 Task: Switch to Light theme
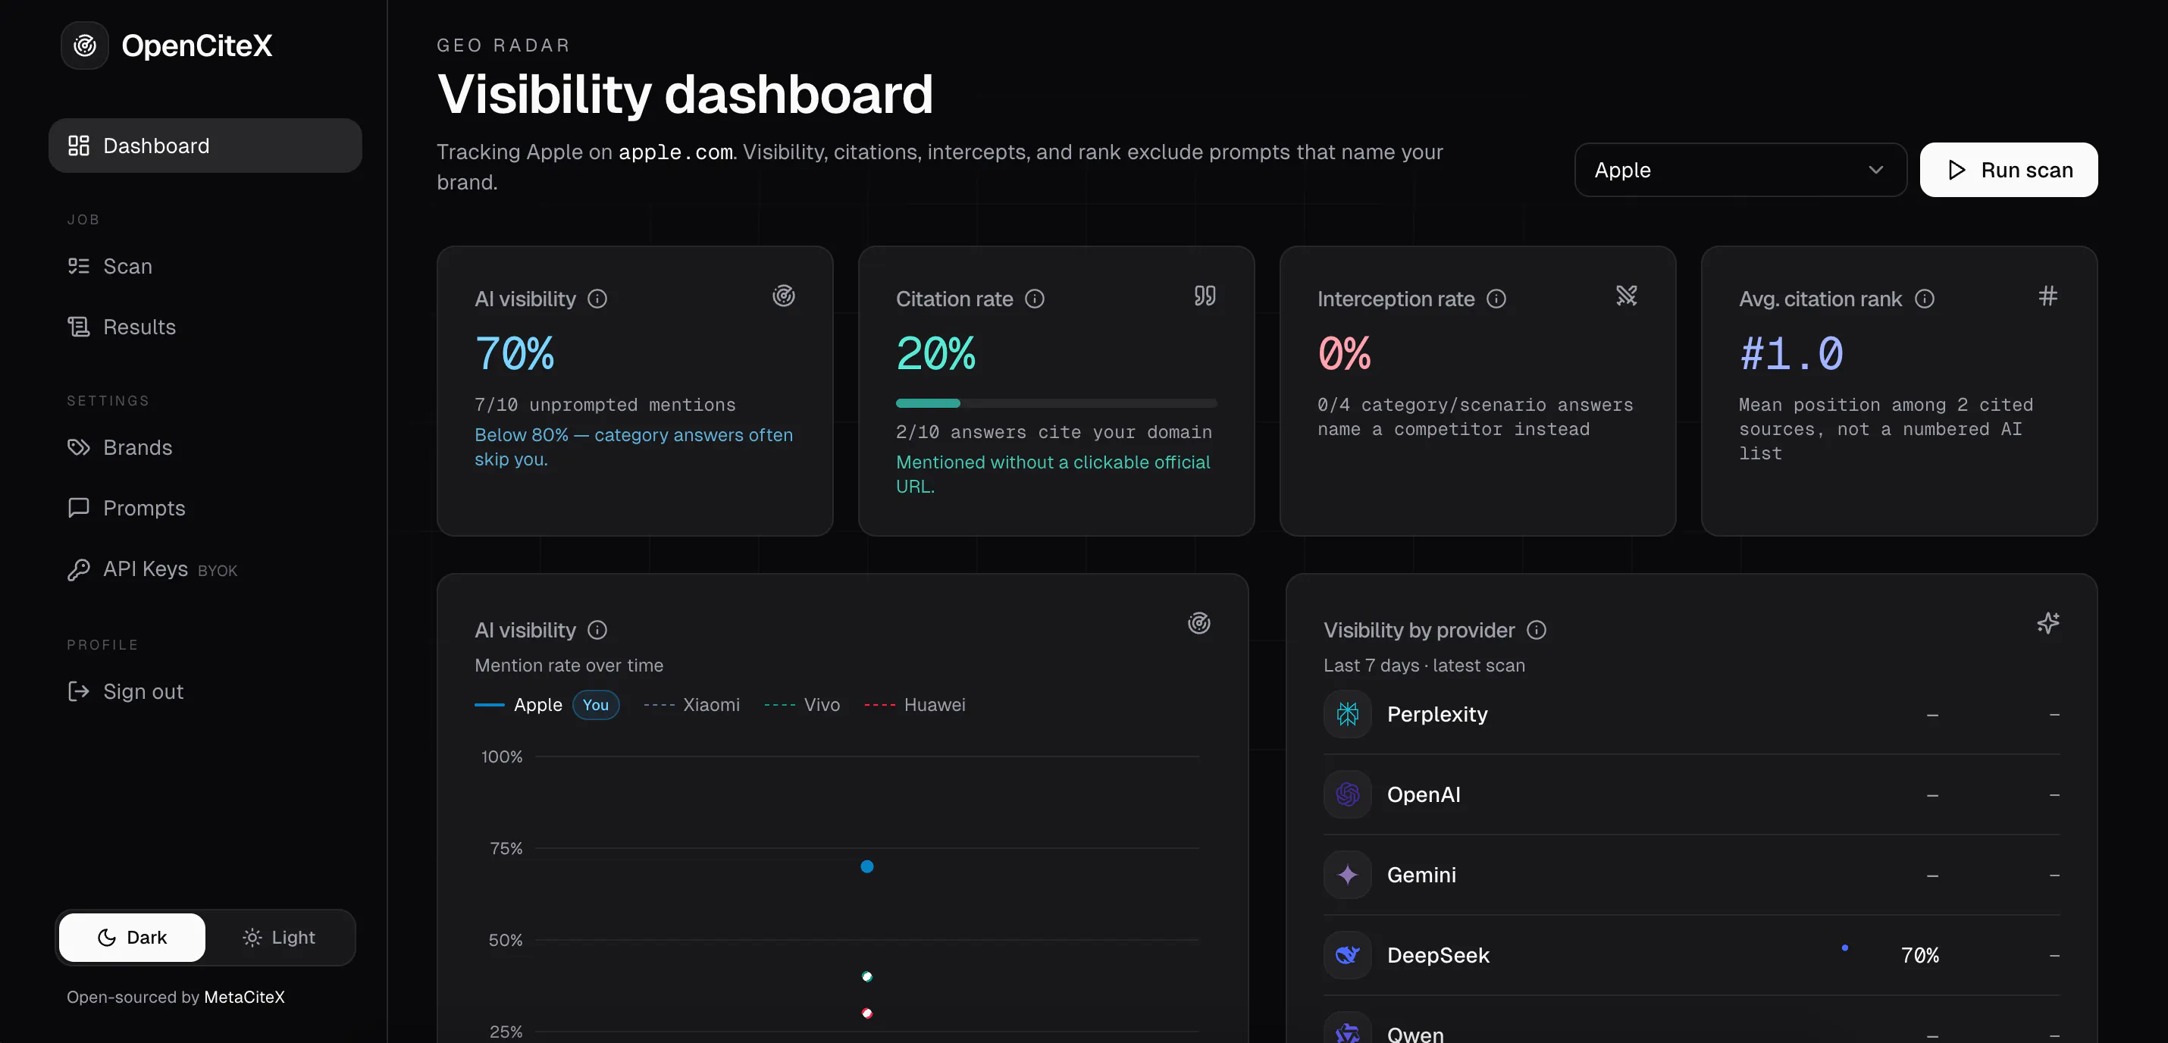pyautogui.click(x=278, y=937)
